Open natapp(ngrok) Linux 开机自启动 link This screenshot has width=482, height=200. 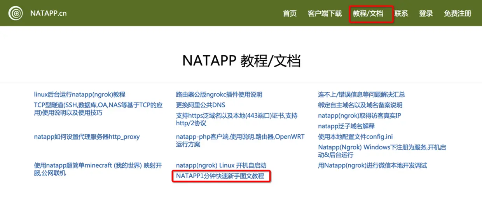pyautogui.click(x=221, y=165)
